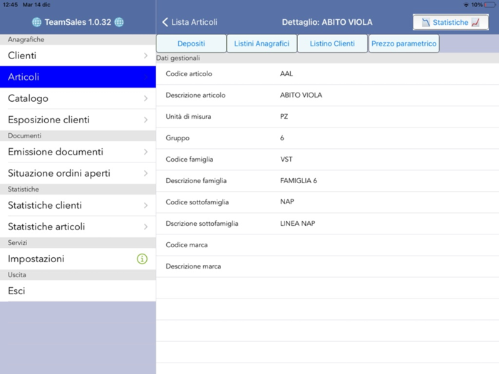Click the Statistiche button
The height and width of the screenshot is (374, 499).
[451, 22]
